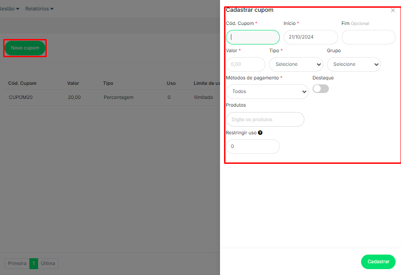Image resolution: width=401 pixels, height=275 pixels.
Task: Open Métodos de pagamento dropdown
Action: pyautogui.click(x=267, y=92)
